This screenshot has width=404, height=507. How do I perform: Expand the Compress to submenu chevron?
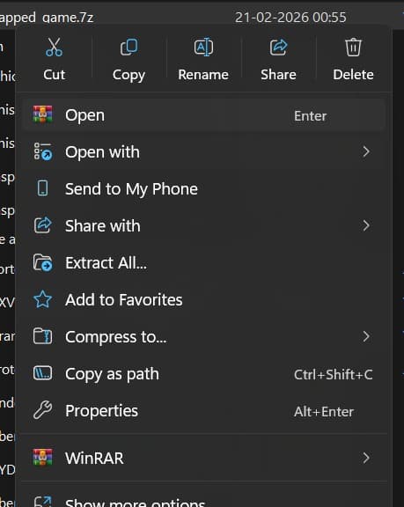click(x=366, y=336)
